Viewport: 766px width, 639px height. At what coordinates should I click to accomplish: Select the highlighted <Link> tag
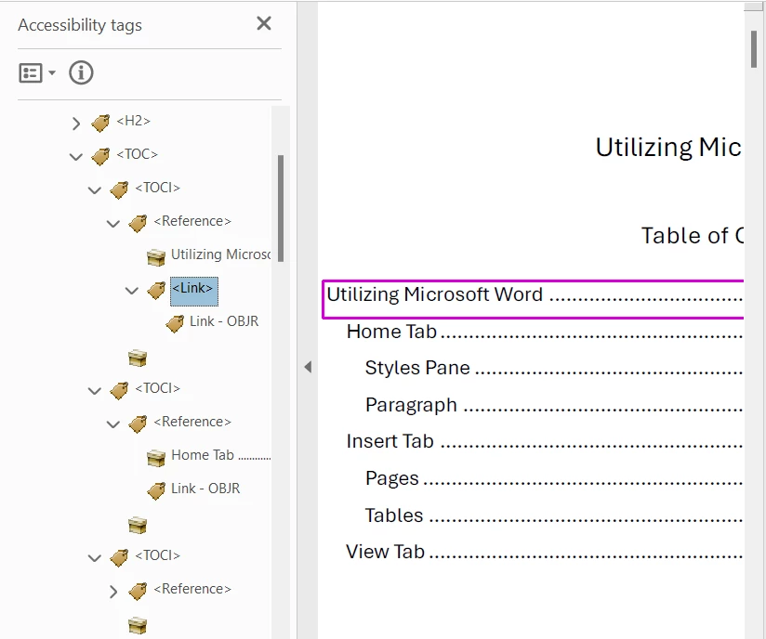pos(194,292)
